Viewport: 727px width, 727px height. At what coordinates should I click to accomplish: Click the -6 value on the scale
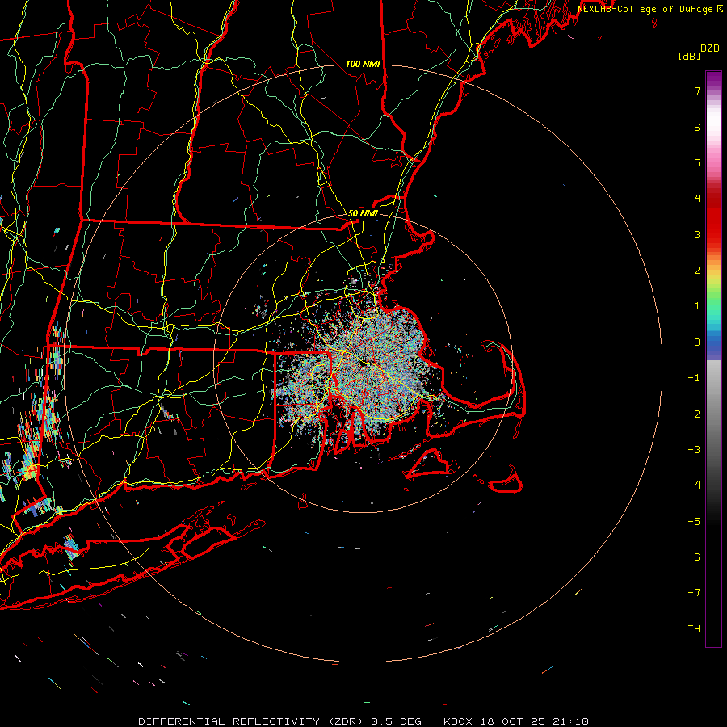pyautogui.click(x=694, y=557)
